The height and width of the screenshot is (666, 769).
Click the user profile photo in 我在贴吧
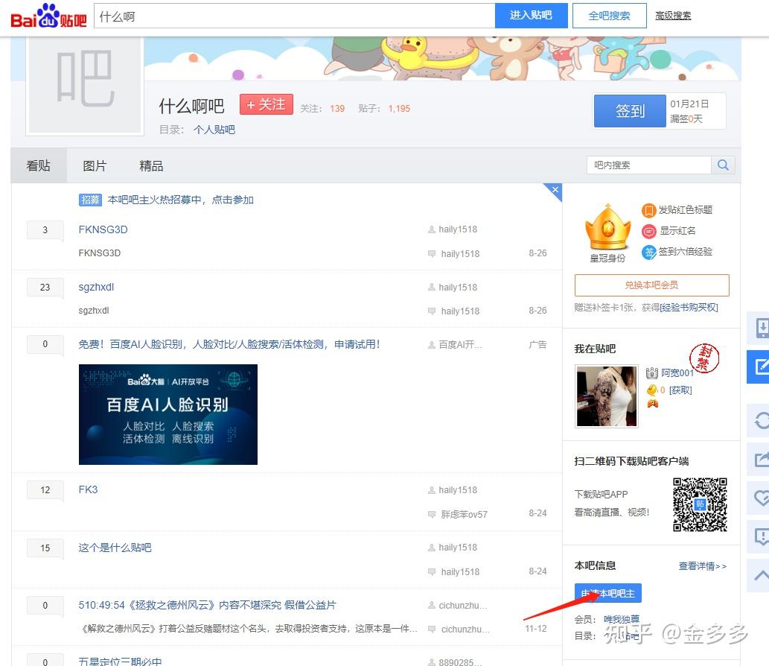[x=607, y=396]
